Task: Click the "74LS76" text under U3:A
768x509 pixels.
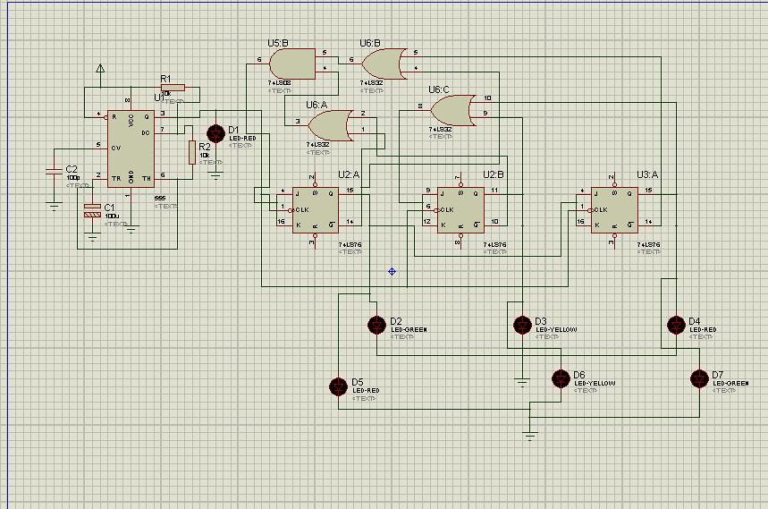Action: click(648, 244)
